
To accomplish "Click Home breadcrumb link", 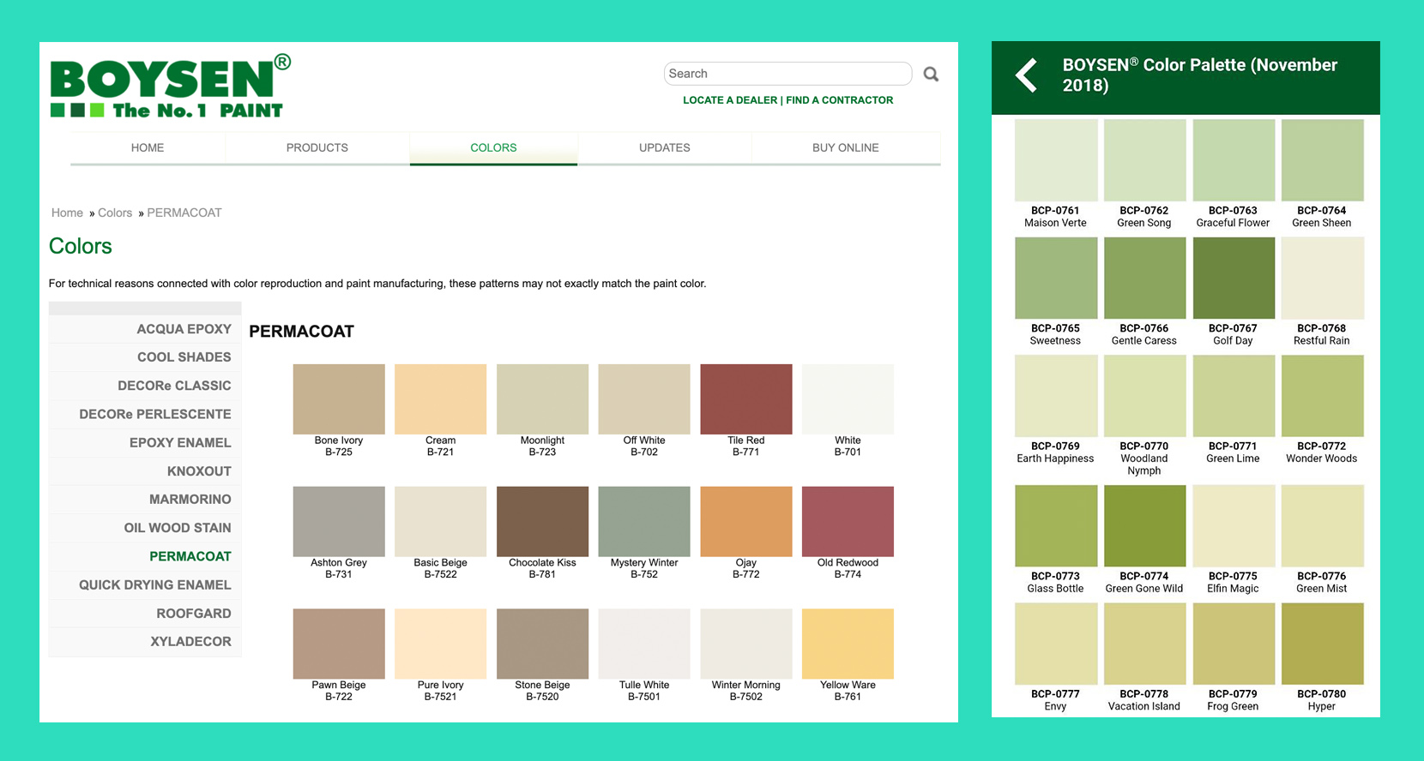I will 67,213.
